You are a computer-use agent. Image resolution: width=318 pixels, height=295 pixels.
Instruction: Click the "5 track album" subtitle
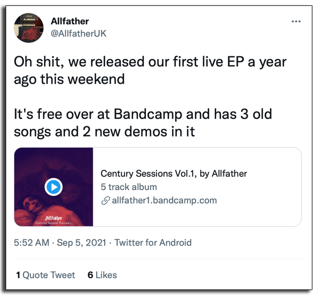point(129,187)
